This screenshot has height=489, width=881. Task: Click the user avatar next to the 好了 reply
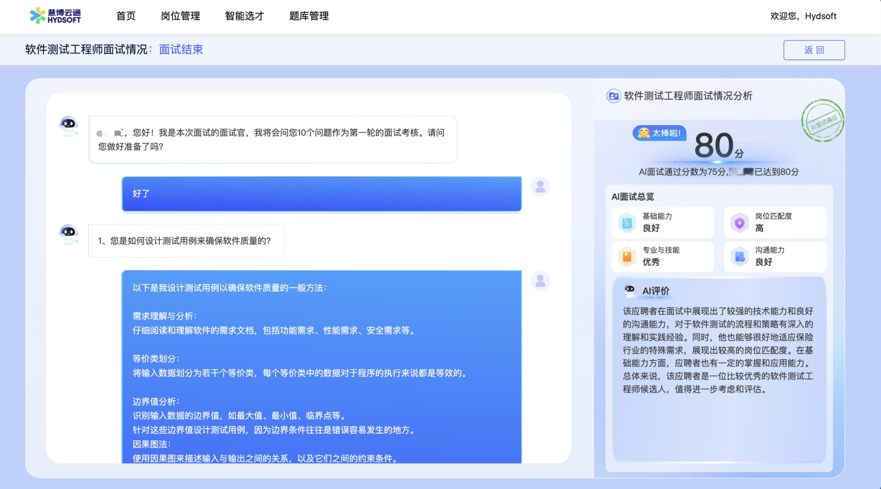tap(540, 187)
